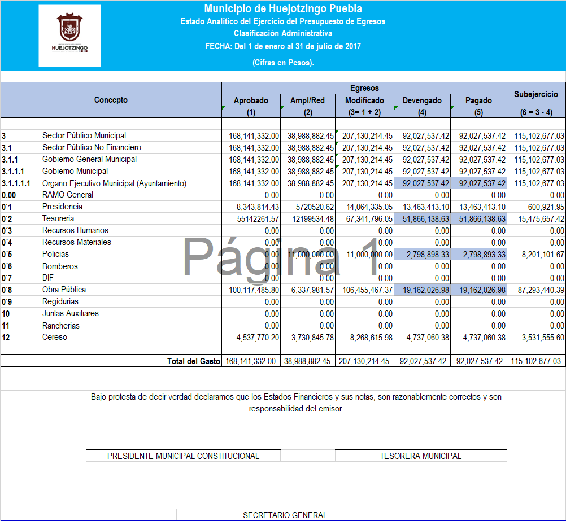566x521 pixels.
Task: Select the 'SECRETARIO GENERAL' signature label
Action: click(285, 515)
